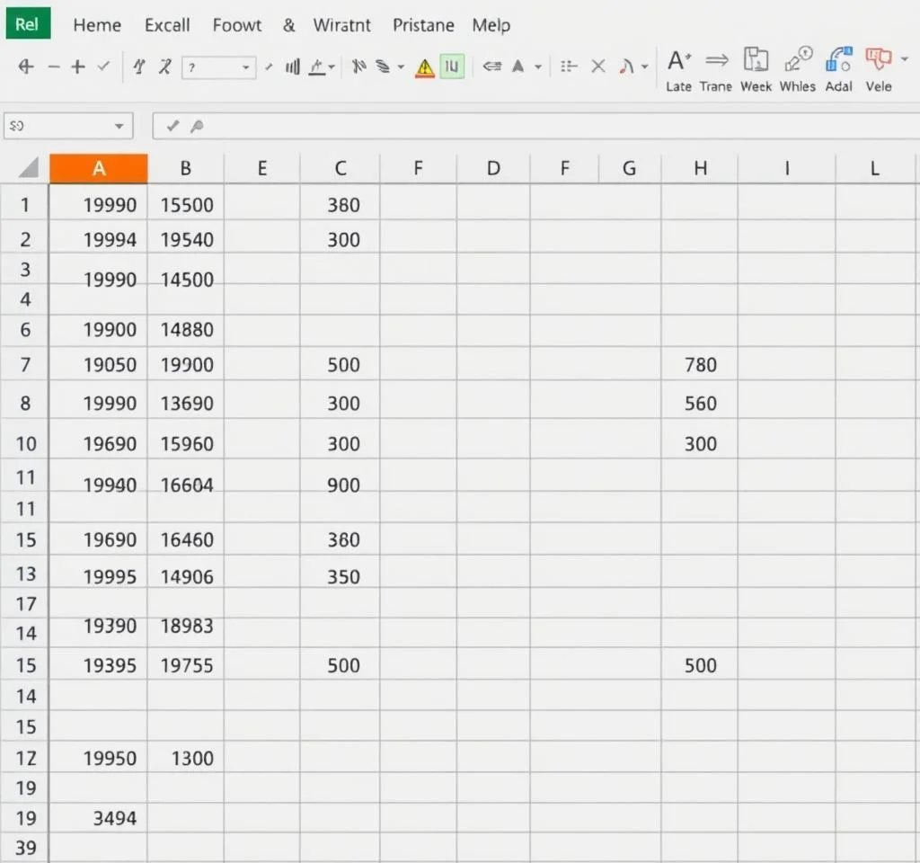Click the green Rel button

(27, 24)
